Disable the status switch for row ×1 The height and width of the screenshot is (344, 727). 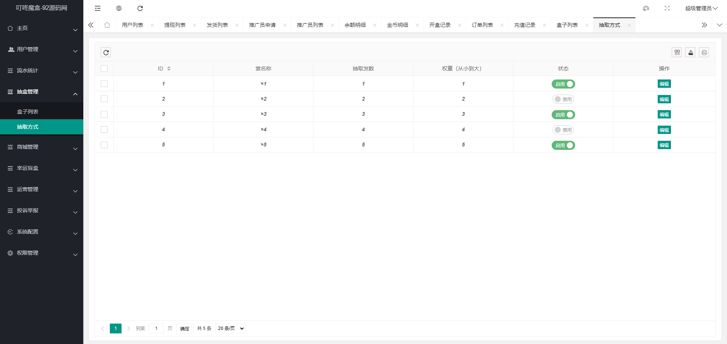(x=563, y=84)
